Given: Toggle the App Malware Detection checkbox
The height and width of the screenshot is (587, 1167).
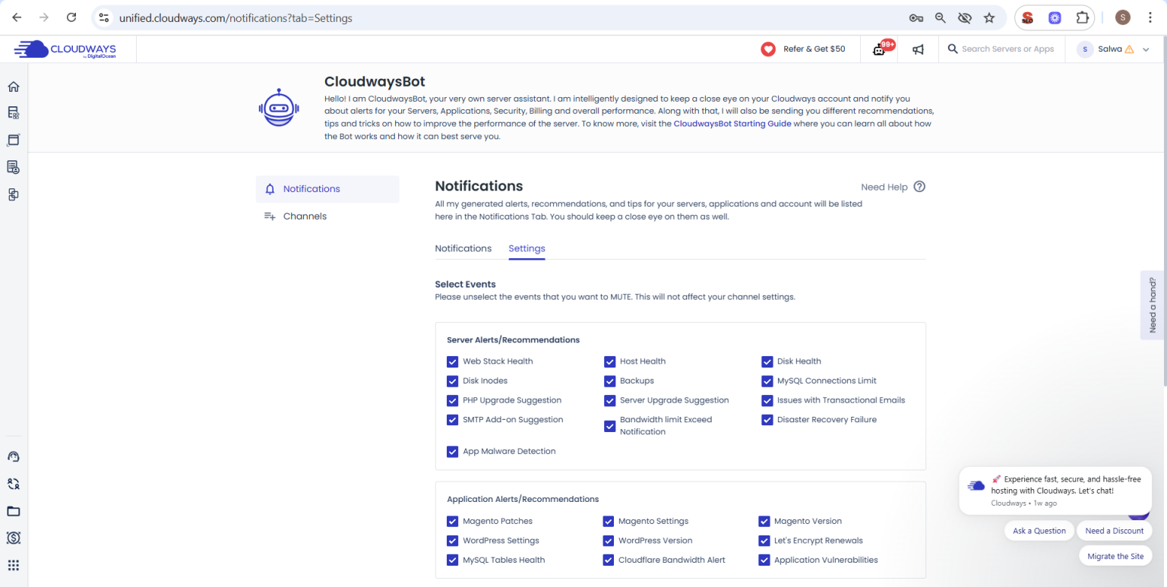Looking at the screenshot, I should pos(453,451).
